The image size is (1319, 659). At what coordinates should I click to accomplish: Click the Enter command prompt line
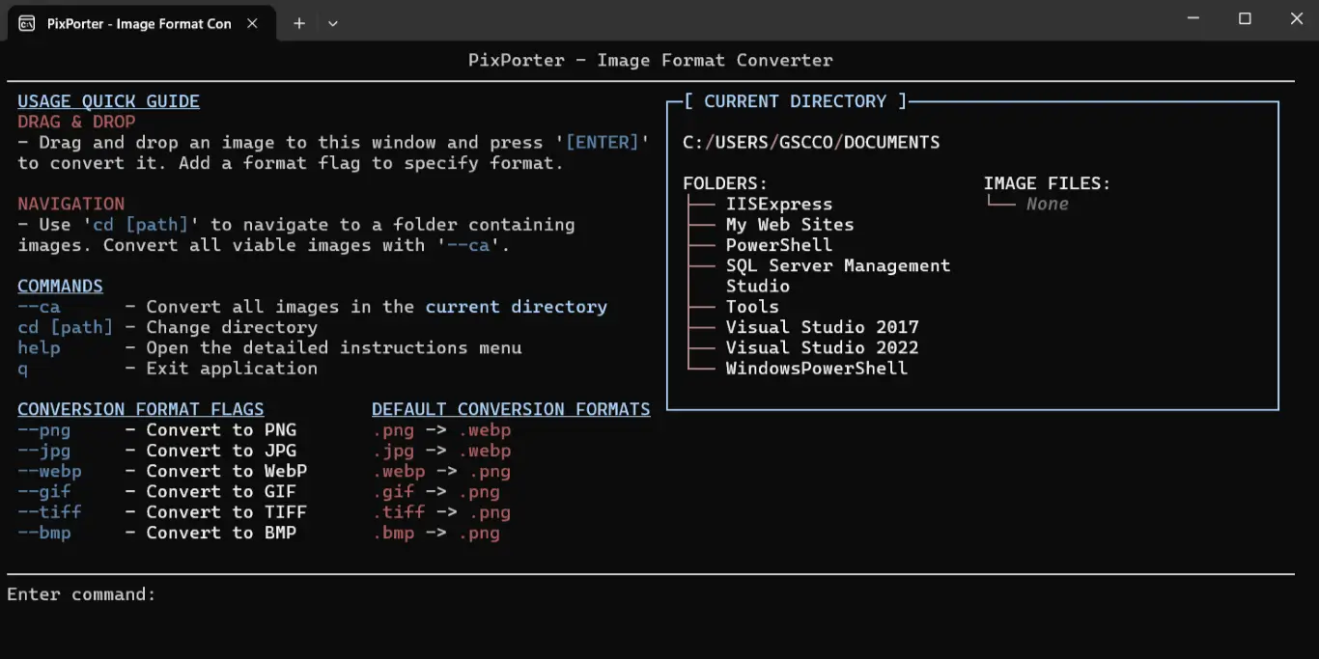pos(81,594)
